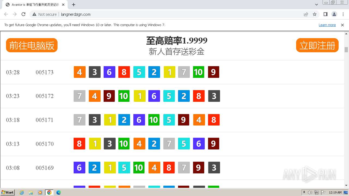The image size is (349, 196).
Task: Click red ball 8 in row 005172
Action: [x=199, y=96]
